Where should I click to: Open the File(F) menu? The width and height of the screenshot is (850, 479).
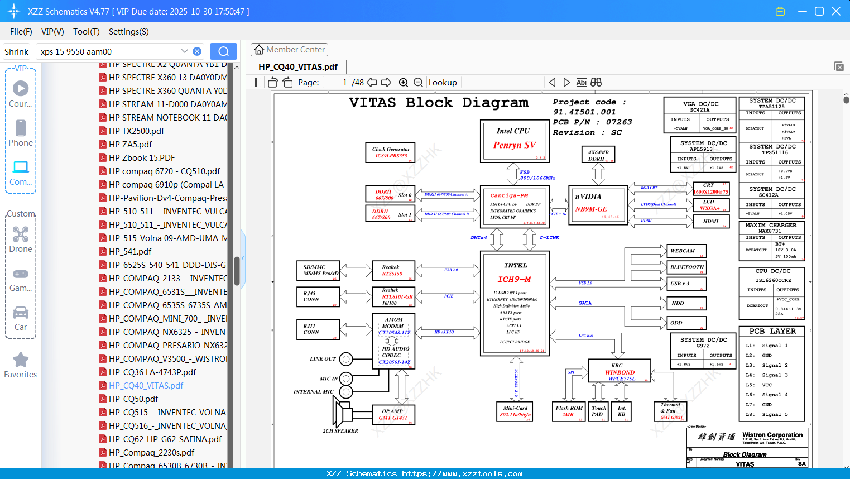tap(21, 32)
